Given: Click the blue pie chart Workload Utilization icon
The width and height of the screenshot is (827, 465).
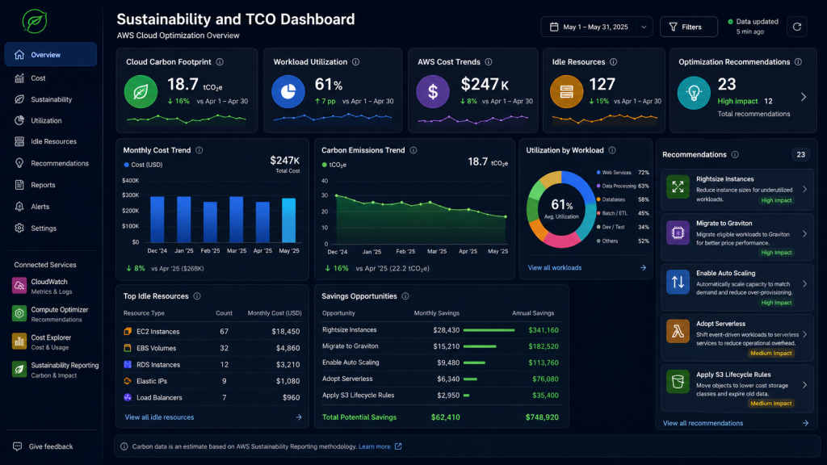Looking at the screenshot, I should (x=288, y=92).
